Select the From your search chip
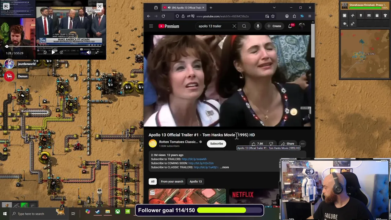391x220 pixels. [172, 182]
